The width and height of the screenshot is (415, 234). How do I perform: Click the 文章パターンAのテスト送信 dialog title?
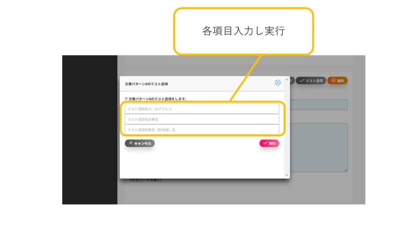point(147,84)
